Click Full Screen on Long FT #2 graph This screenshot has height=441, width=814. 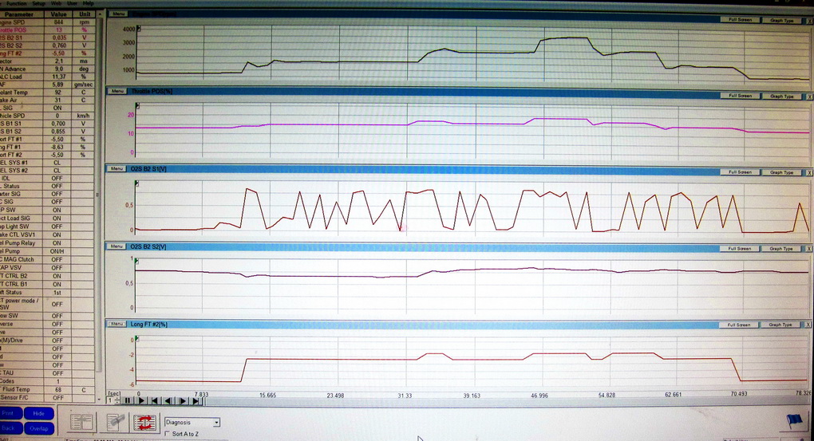tap(739, 325)
